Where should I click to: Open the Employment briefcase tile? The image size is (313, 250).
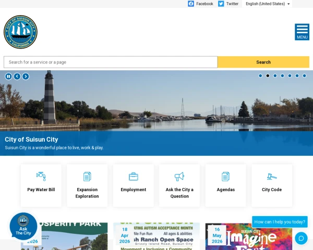pyautogui.click(x=134, y=185)
